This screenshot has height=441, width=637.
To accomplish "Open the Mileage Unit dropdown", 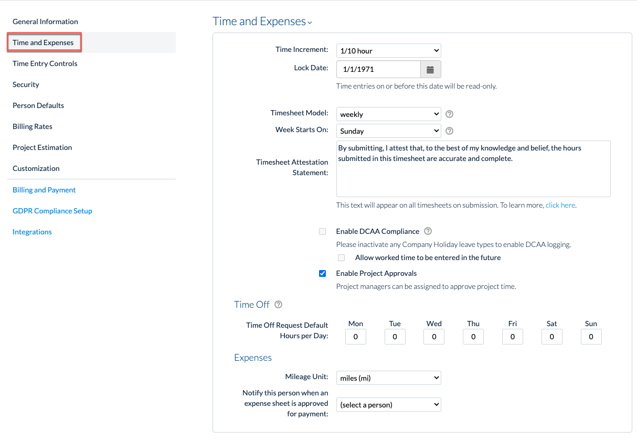I will 389,378.
